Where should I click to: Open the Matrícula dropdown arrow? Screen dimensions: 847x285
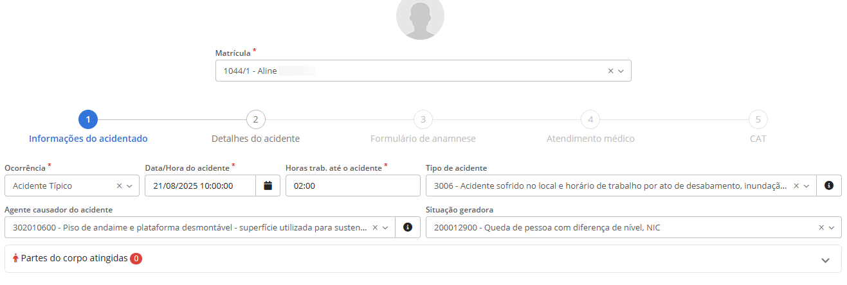click(x=621, y=71)
